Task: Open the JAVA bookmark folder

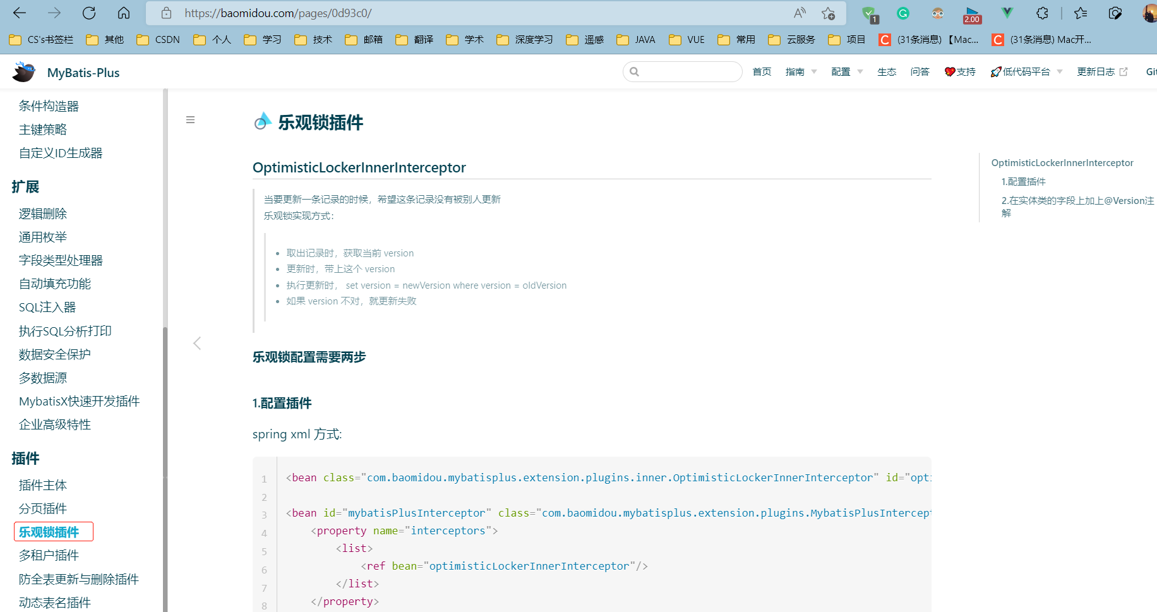Action: click(x=636, y=40)
